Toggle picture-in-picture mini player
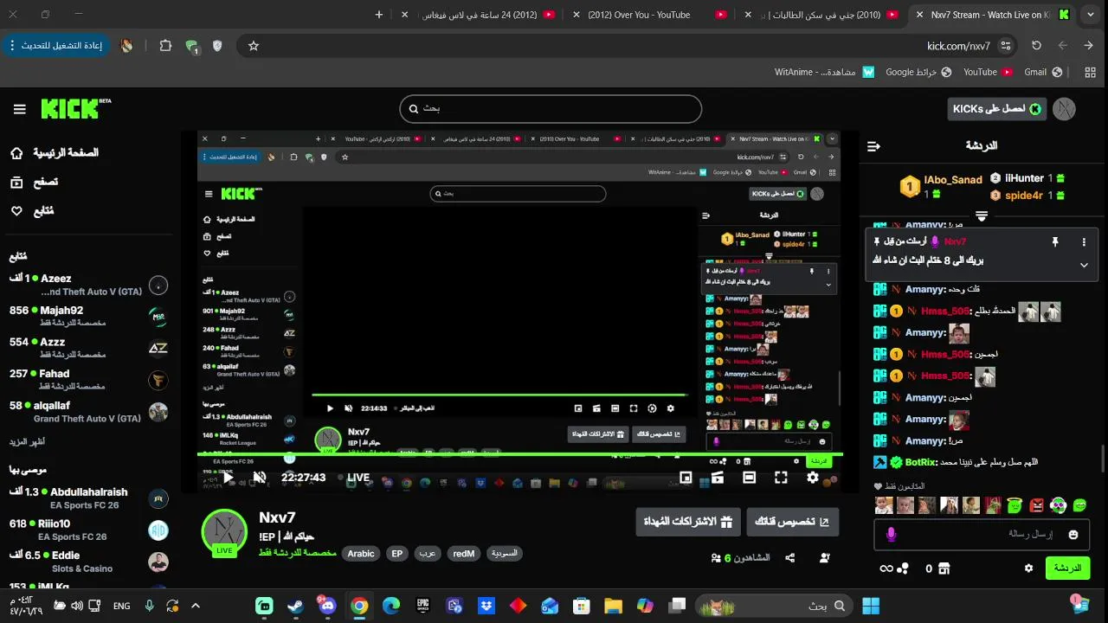The width and height of the screenshot is (1108, 623). (686, 478)
